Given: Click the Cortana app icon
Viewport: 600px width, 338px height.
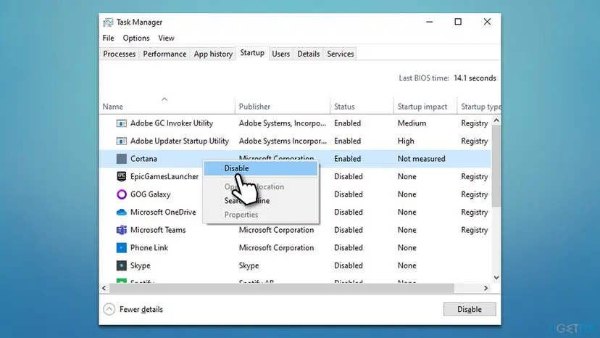Looking at the screenshot, I should [121, 159].
